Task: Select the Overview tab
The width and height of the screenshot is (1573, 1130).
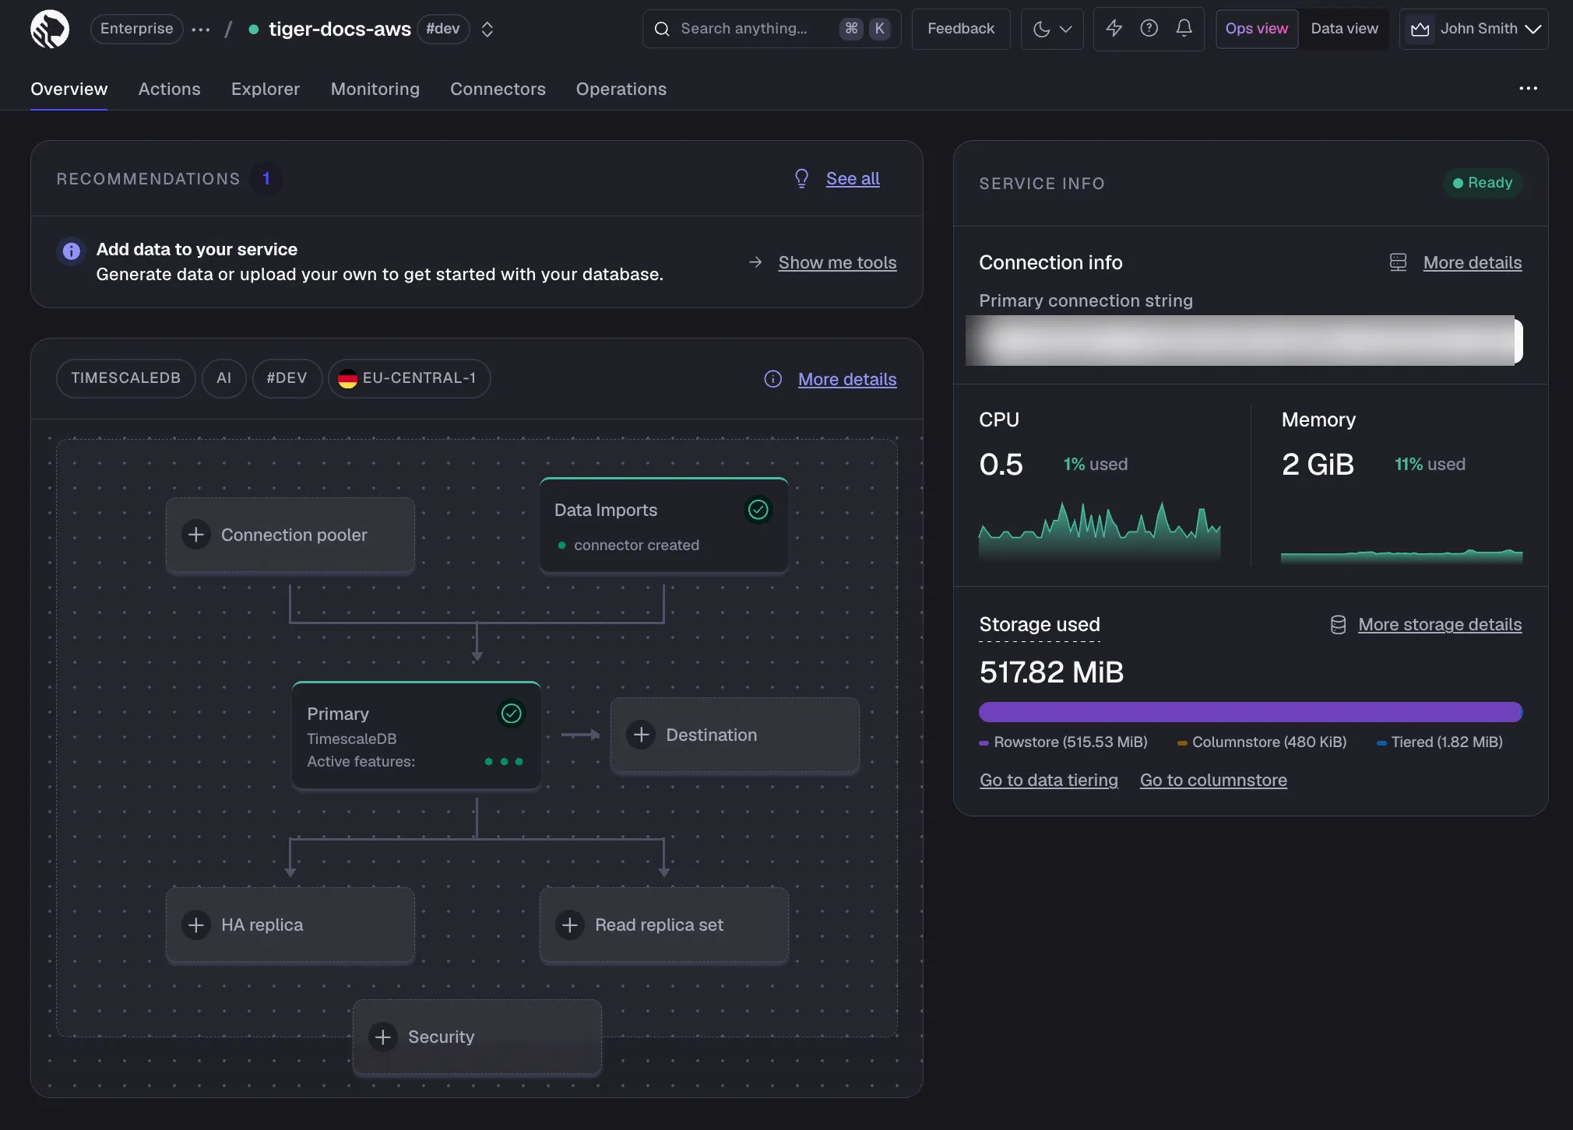Action: click(x=69, y=89)
